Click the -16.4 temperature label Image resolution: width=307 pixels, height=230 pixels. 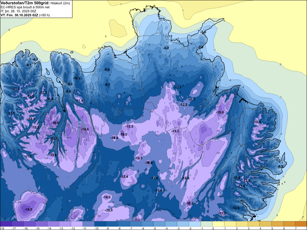[x=149, y=163]
